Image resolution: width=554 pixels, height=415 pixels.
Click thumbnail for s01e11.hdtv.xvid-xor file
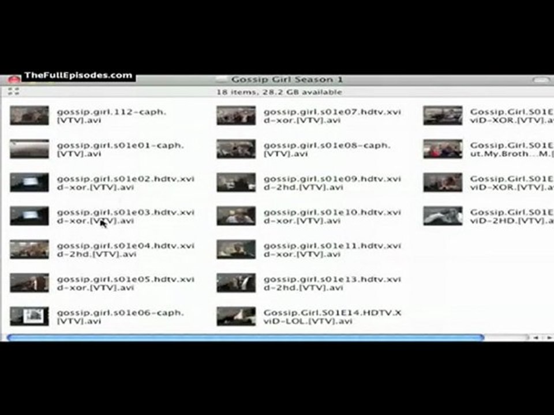tap(236, 250)
